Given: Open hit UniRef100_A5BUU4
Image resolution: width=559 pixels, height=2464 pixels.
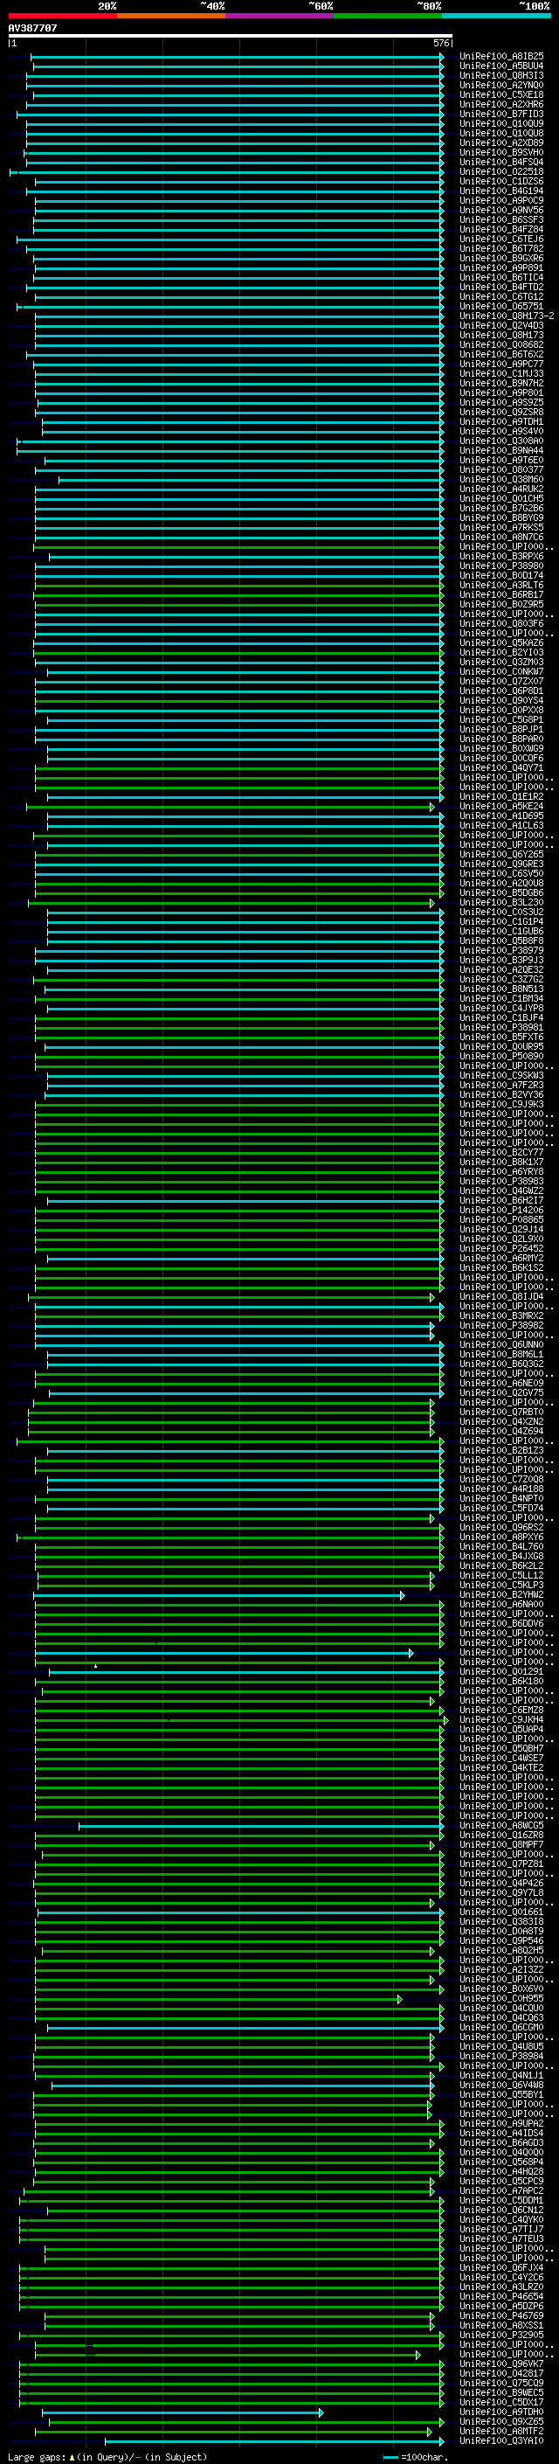Looking at the screenshot, I should pyautogui.click(x=501, y=66).
